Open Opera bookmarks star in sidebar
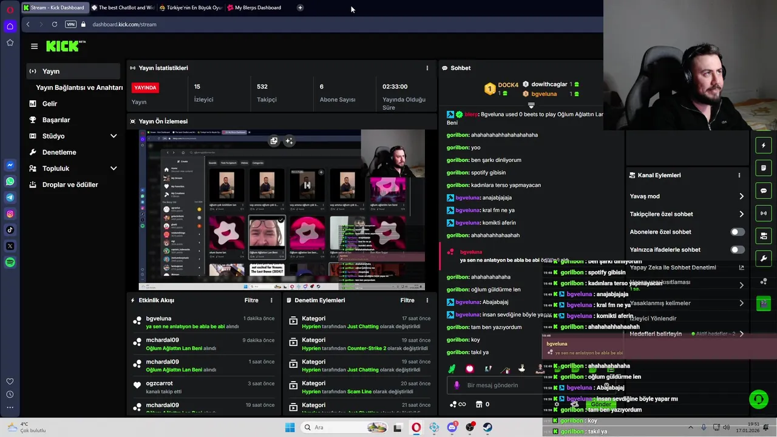The width and height of the screenshot is (777, 437). click(10, 42)
